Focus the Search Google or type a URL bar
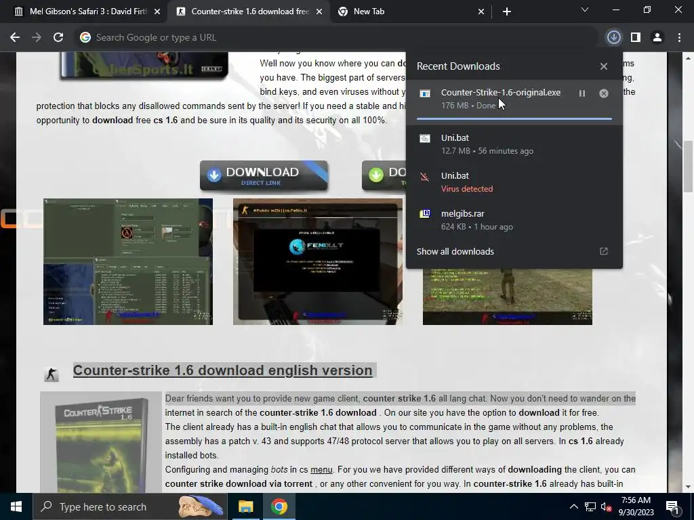Screen dimensions: 694x520 pos(336,38)
